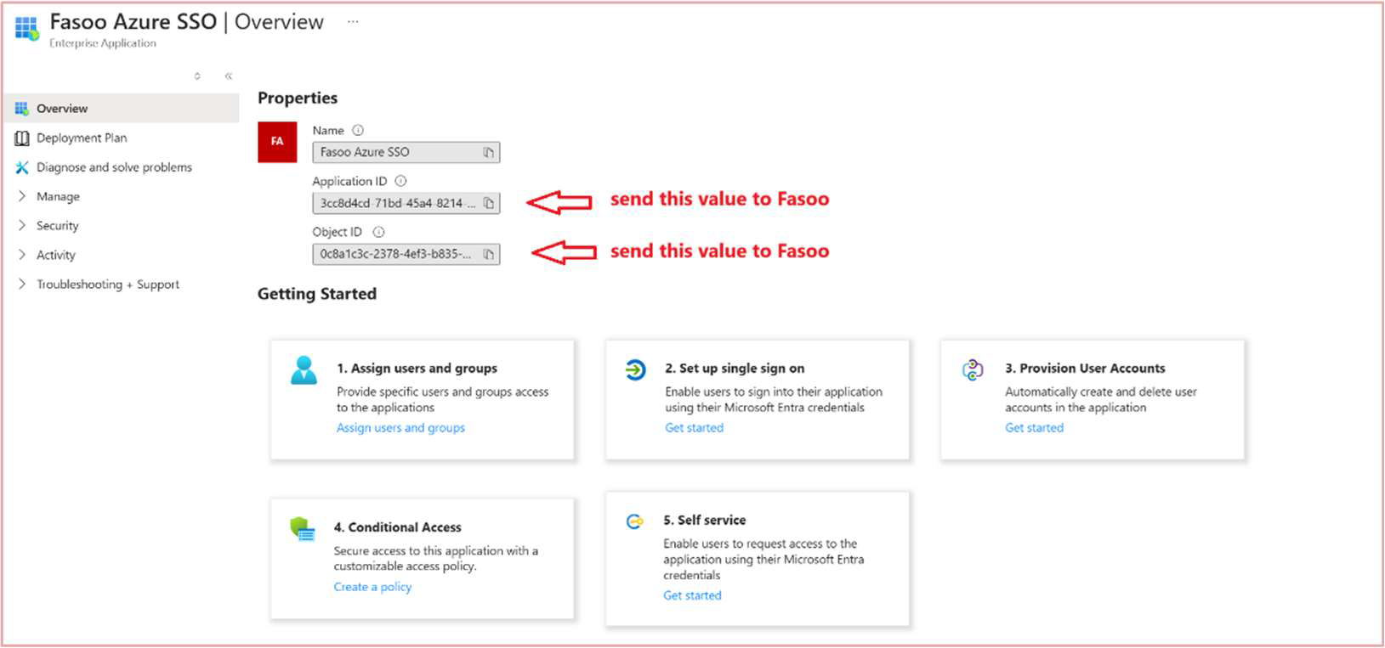Collapse the sidebar with double chevron
1385x648 pixels.
coord(229,76)
